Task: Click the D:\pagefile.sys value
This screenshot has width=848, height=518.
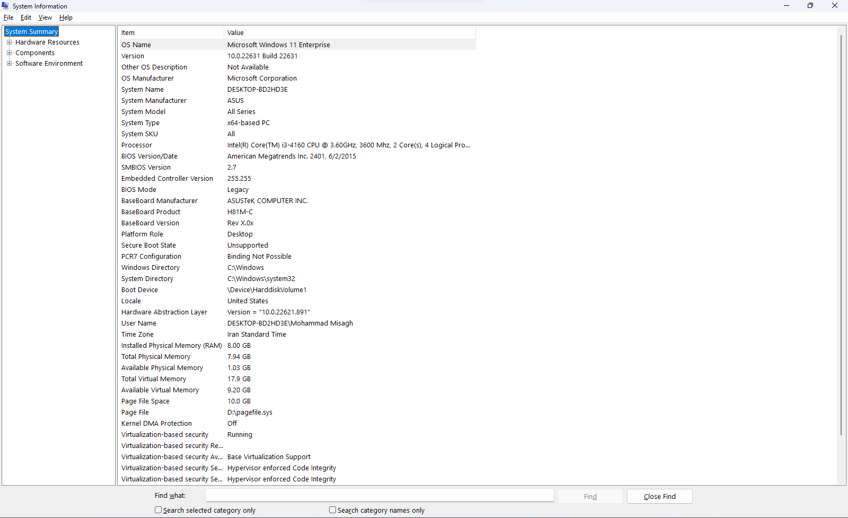Action: pyautogui.click(x=250, y=412)
